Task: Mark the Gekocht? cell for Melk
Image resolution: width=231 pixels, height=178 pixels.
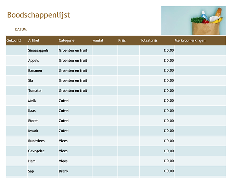Action: pyautogui.click(x=16, y=101)
